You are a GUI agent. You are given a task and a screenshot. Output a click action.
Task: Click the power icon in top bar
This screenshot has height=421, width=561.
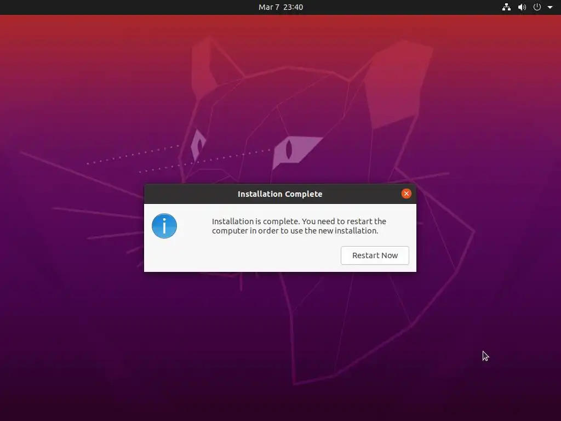pyautogui.click(x=537, y=7)
